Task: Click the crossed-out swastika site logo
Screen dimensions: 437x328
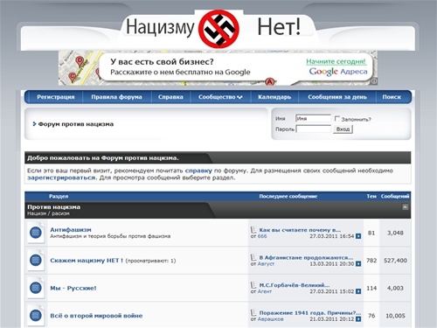Action: pos(218,29)
